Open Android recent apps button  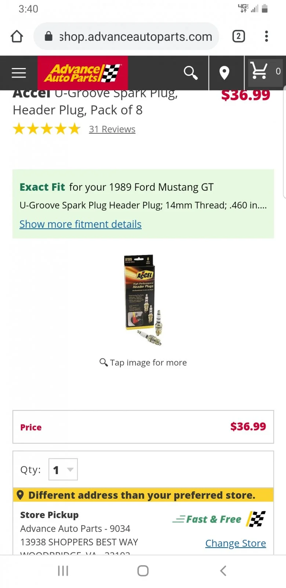coord(63,571)
